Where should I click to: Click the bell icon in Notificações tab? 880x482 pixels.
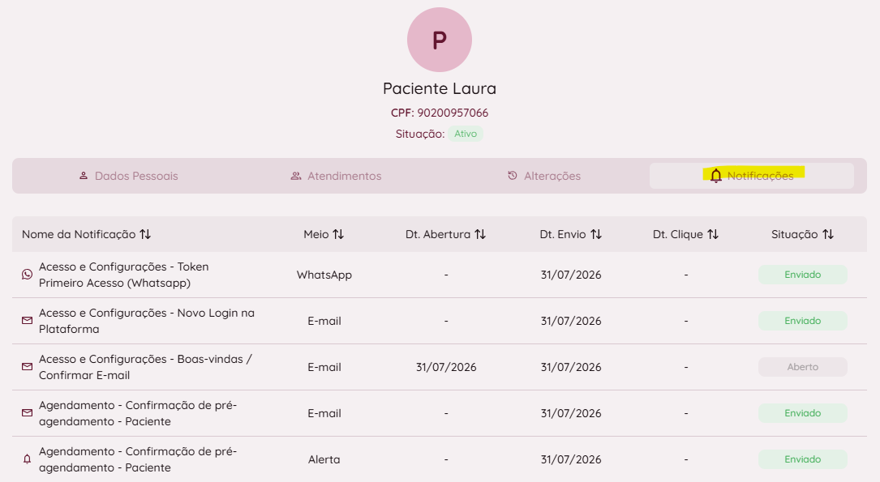tap(715, 176)
